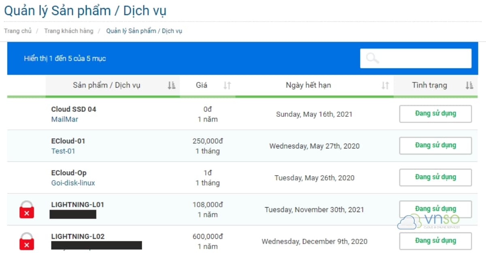
Task: Select the LIGHTNING-L02 product name
Action: (78, 236)
